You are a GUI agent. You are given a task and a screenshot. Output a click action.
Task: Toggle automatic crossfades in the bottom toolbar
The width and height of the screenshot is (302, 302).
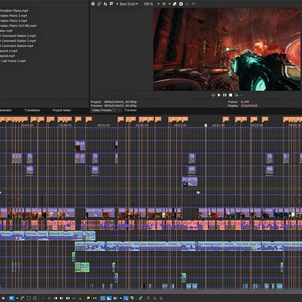109,298
